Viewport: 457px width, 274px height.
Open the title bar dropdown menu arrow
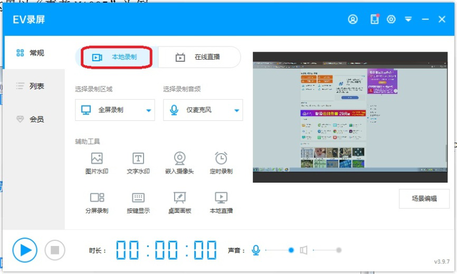click(408, 20)
